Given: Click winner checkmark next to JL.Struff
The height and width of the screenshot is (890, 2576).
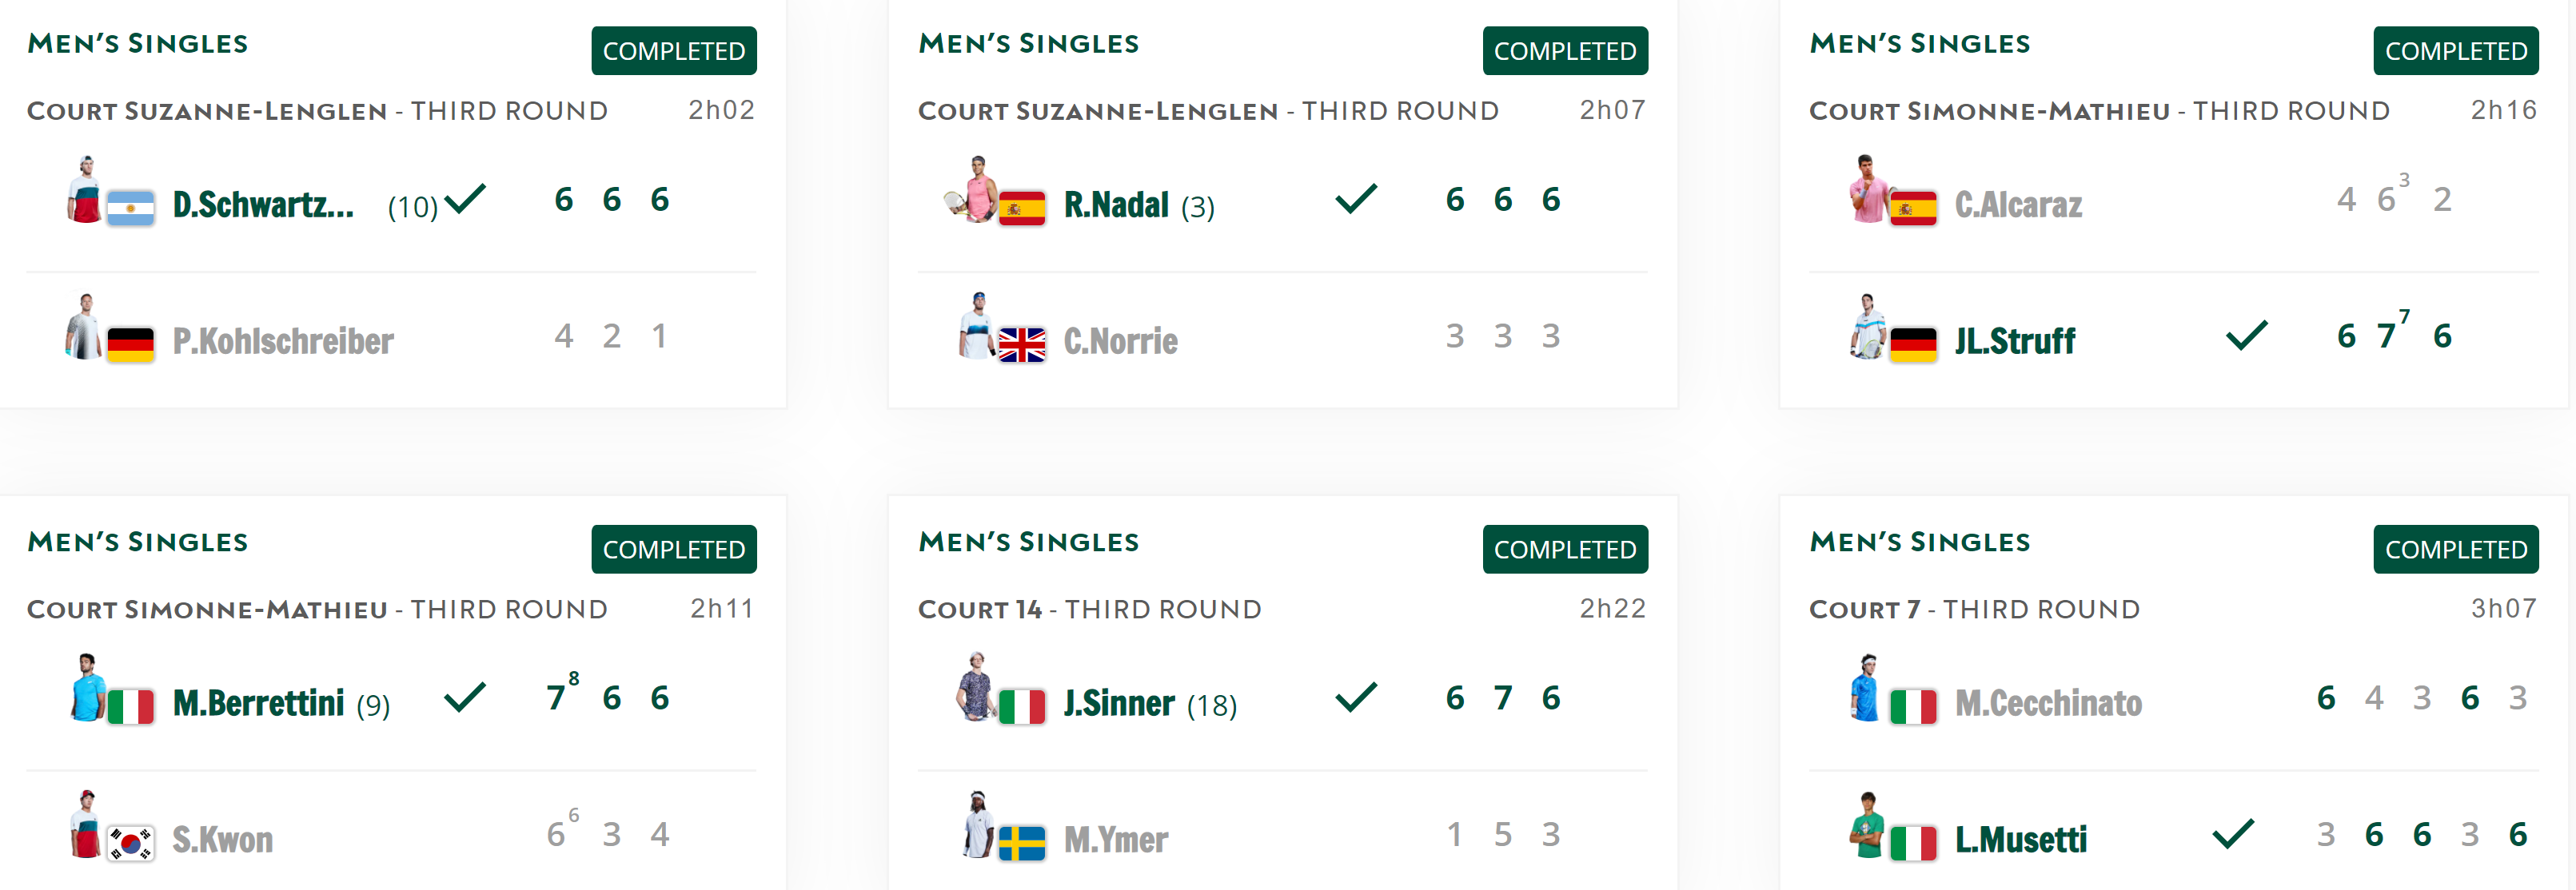Looking at the screenshot, I should pos(2246,336).
